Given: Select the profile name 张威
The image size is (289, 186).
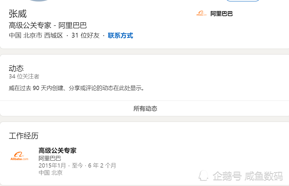Looking at the screenshot, I should click(18, 14).
